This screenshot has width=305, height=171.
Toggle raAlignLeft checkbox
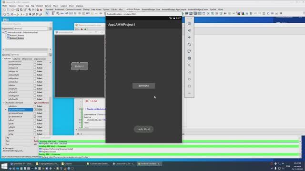[x=35, y=71]
